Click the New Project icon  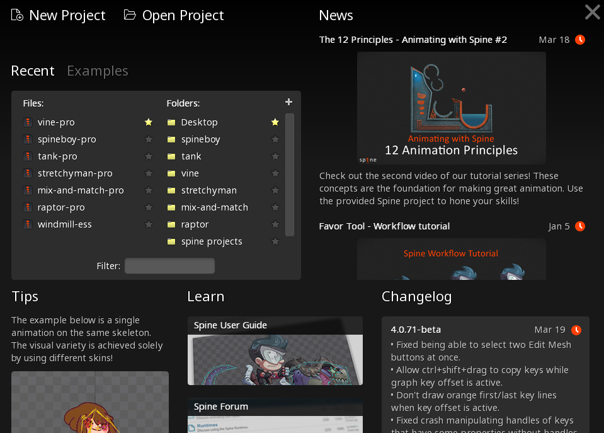[x=17, y=15]
